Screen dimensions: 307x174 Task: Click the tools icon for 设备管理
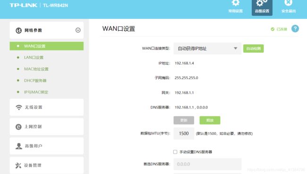pyautogui.click(x=18, y=166)
